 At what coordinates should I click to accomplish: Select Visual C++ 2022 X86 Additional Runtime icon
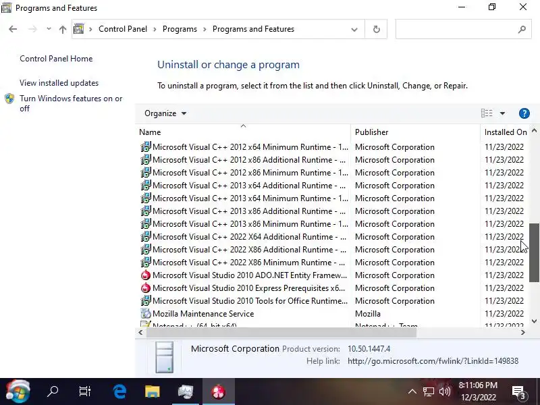pyautogui.click(x=146, y=250)
